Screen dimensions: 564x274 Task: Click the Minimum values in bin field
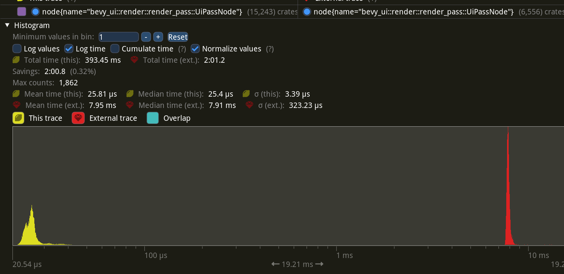click(x=119, y=37)
